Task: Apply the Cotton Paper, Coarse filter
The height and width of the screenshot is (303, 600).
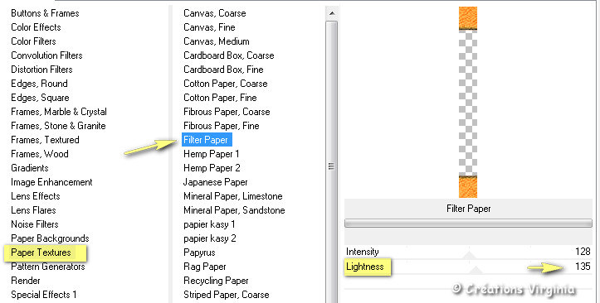Action: 226,84
